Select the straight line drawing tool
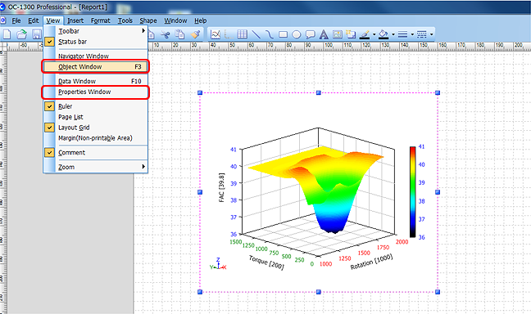 pos(256,34)
